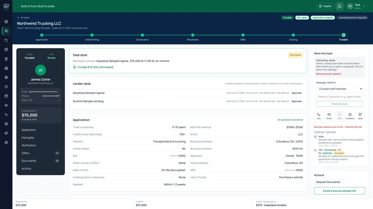Click the map icon in sidebar
The height and width of the screenshot is (209, 373).
tap(6, 124)
